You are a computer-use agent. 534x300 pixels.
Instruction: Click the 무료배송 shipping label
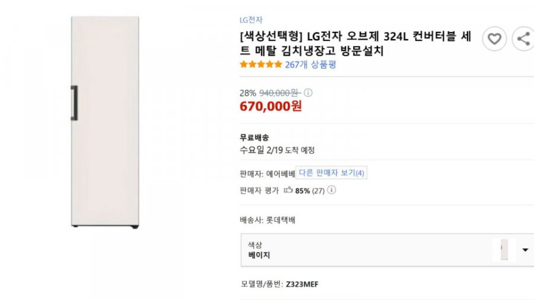pyautogui.click(x=254, y=137)
